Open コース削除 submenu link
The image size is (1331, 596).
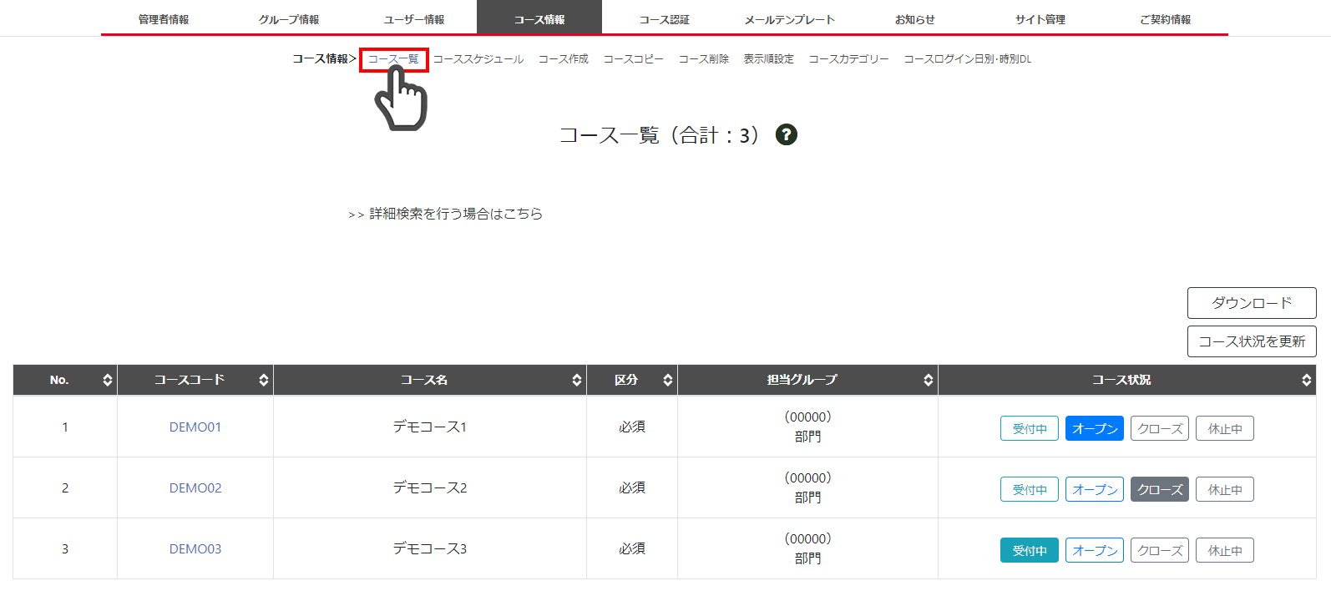704,59
